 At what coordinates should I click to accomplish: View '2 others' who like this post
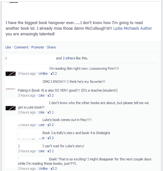69,58
